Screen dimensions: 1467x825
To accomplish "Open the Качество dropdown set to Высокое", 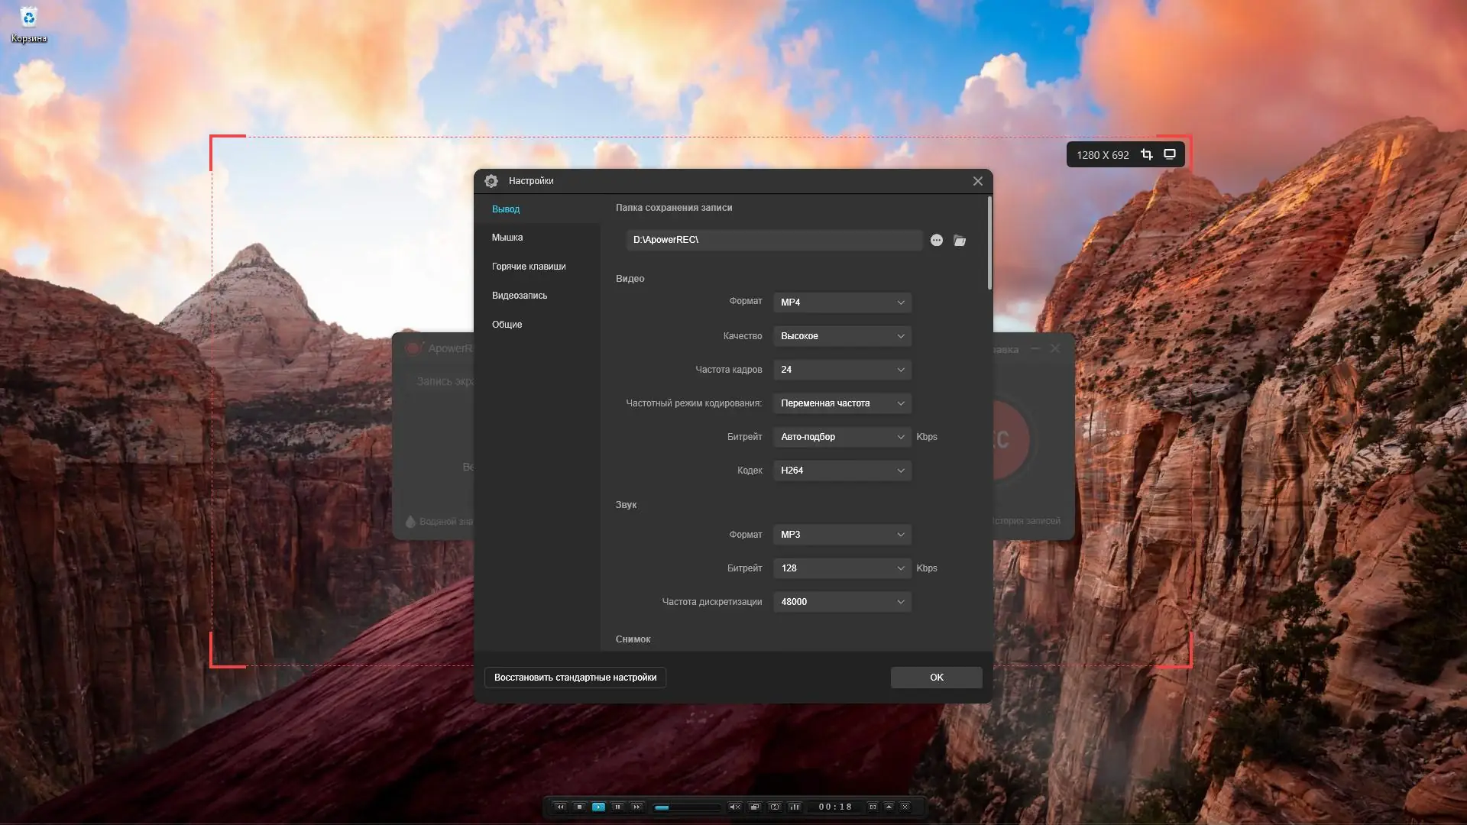I will 841,336.
